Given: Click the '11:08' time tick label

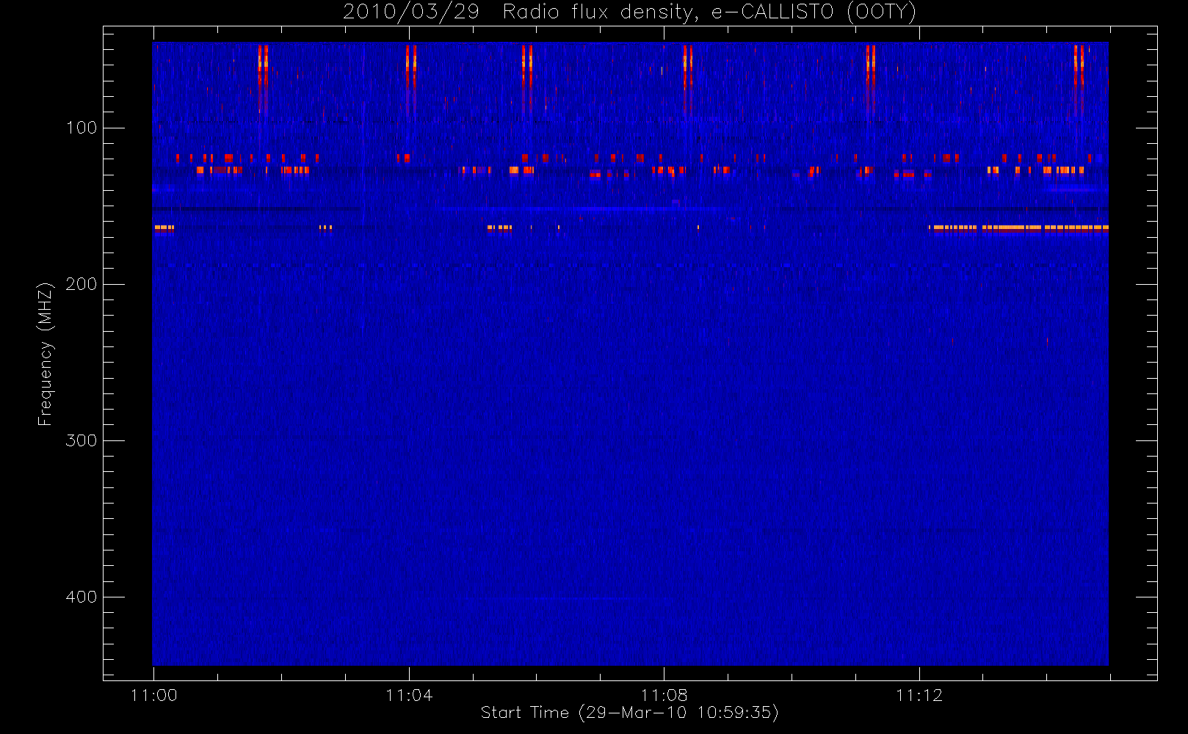Looking at the screenshot, I should pos(664,695).
